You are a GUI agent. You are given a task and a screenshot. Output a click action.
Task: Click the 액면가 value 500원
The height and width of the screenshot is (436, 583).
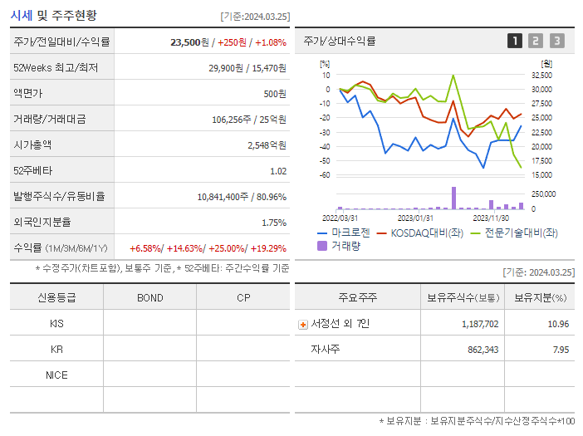pos(275,94)
